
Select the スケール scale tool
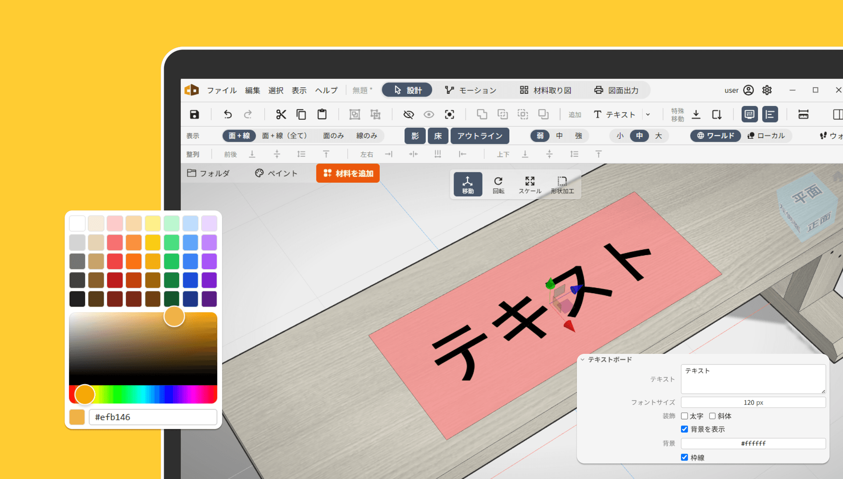click(530, 184)
